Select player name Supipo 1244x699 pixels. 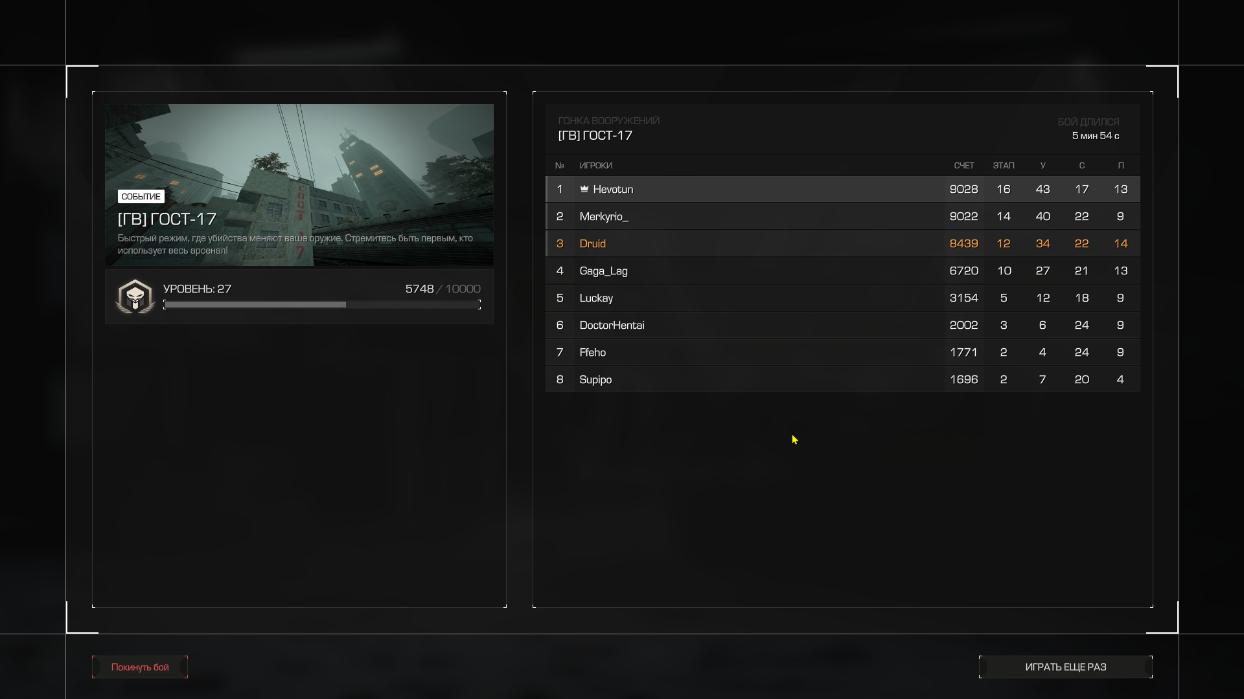[595, 379]
